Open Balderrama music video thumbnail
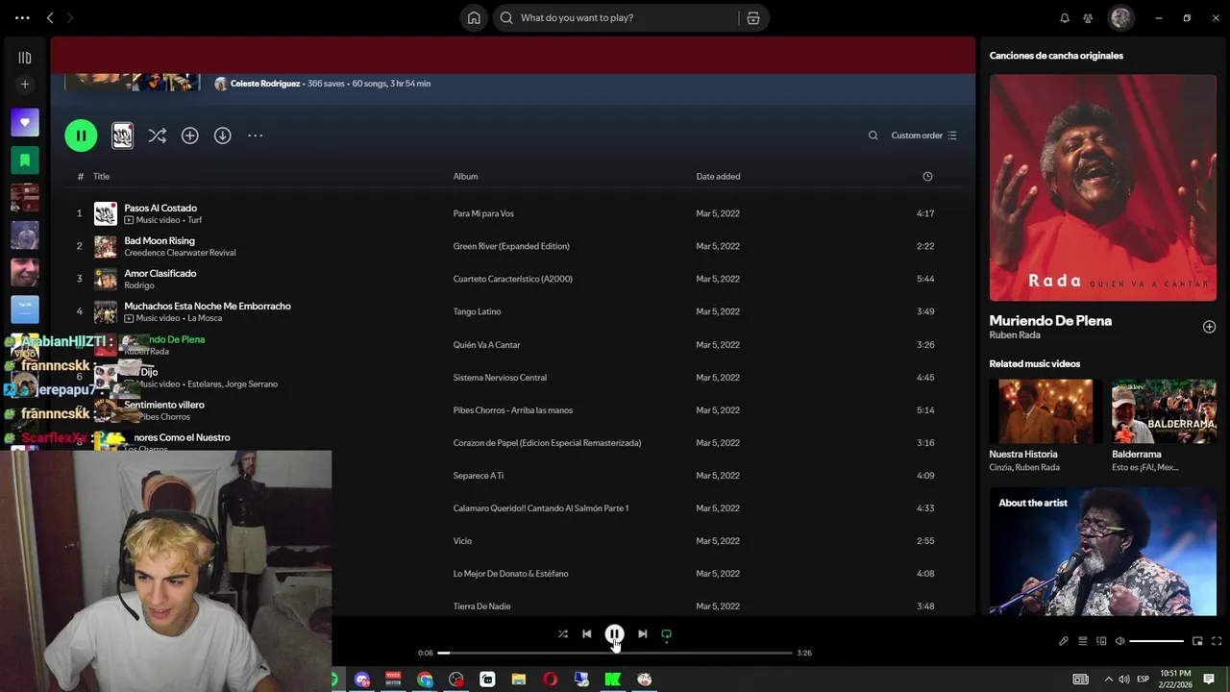 click(x=1164, y=410)
